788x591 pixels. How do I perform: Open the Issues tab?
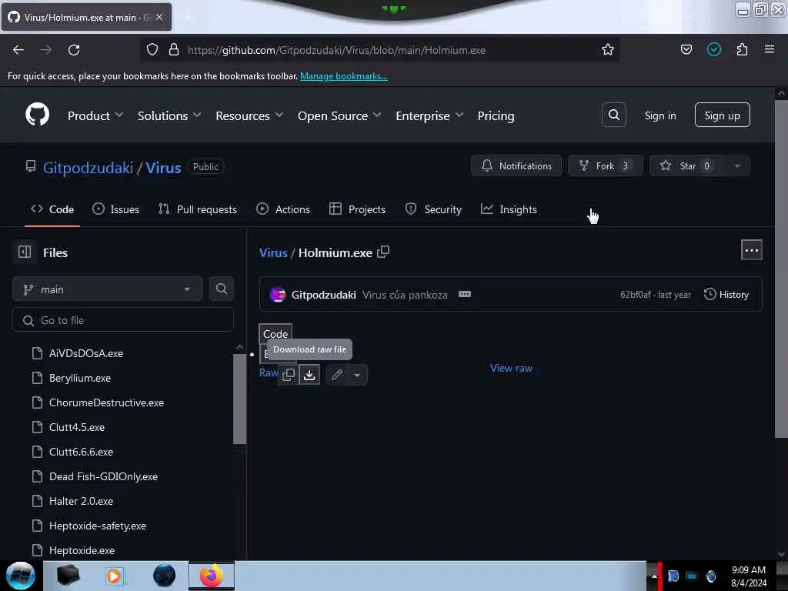(115, 209)
